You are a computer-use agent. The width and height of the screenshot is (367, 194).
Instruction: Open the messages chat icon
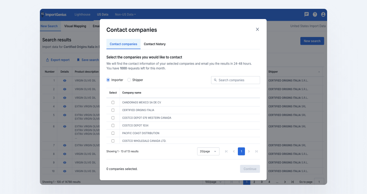point(306,14)
